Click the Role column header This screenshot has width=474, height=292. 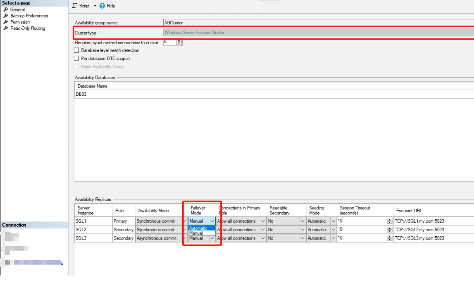pyautogui.click(x=124, y=211)
